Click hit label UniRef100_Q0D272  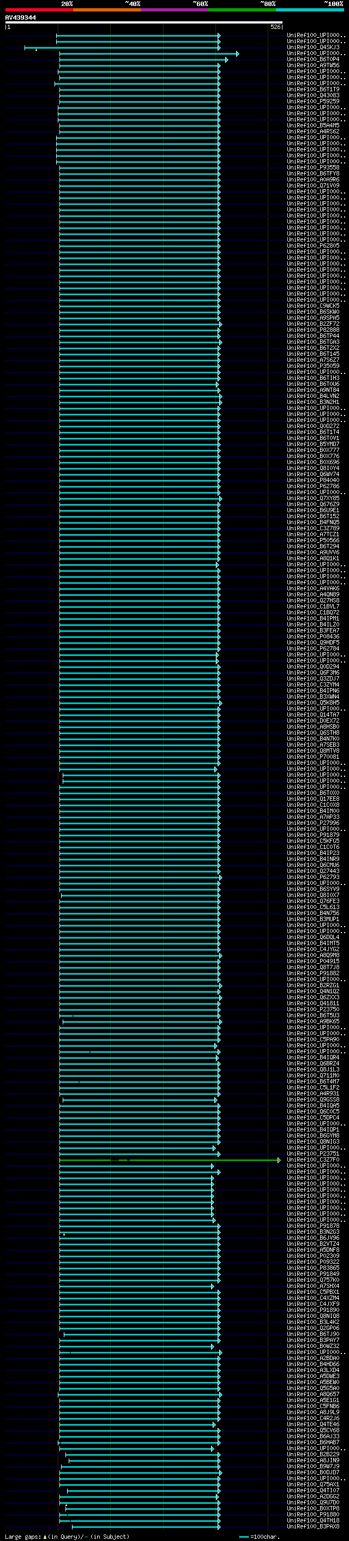(x=313, y=426)
